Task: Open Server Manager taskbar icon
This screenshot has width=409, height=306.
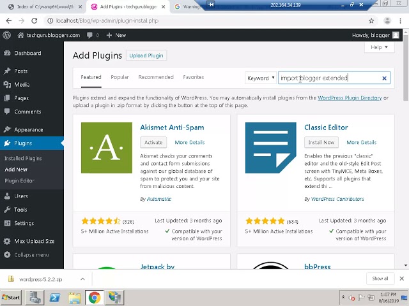Action: [35, 298]
